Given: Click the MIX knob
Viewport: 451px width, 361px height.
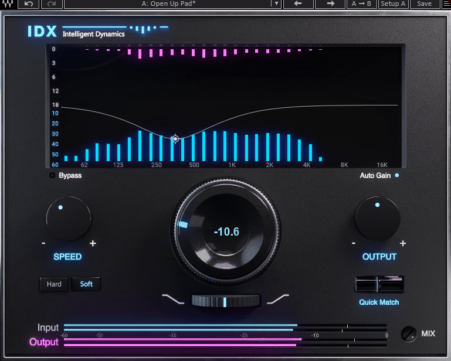Looking at the screenshot, I should 408,334.
